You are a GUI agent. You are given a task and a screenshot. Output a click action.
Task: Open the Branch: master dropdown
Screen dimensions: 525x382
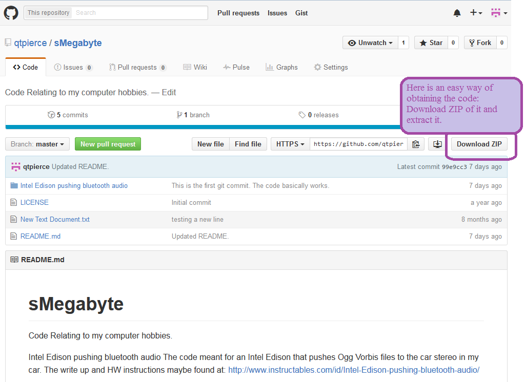click(x=37, y=144)
